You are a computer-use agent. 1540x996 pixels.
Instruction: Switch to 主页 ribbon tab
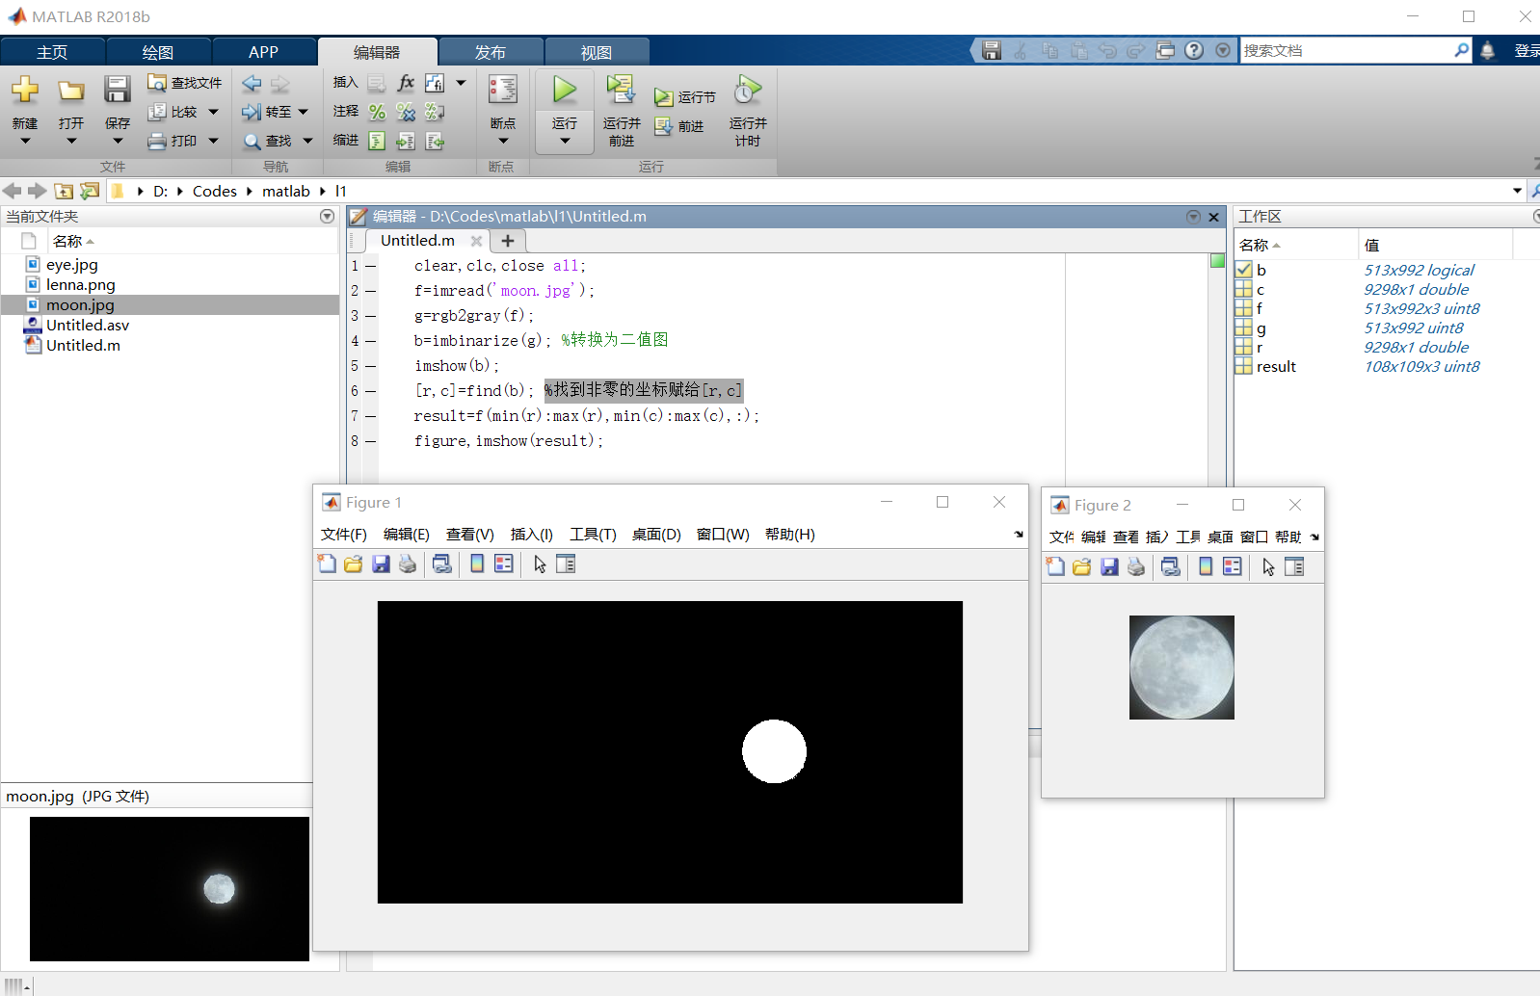tap(52, 52)
